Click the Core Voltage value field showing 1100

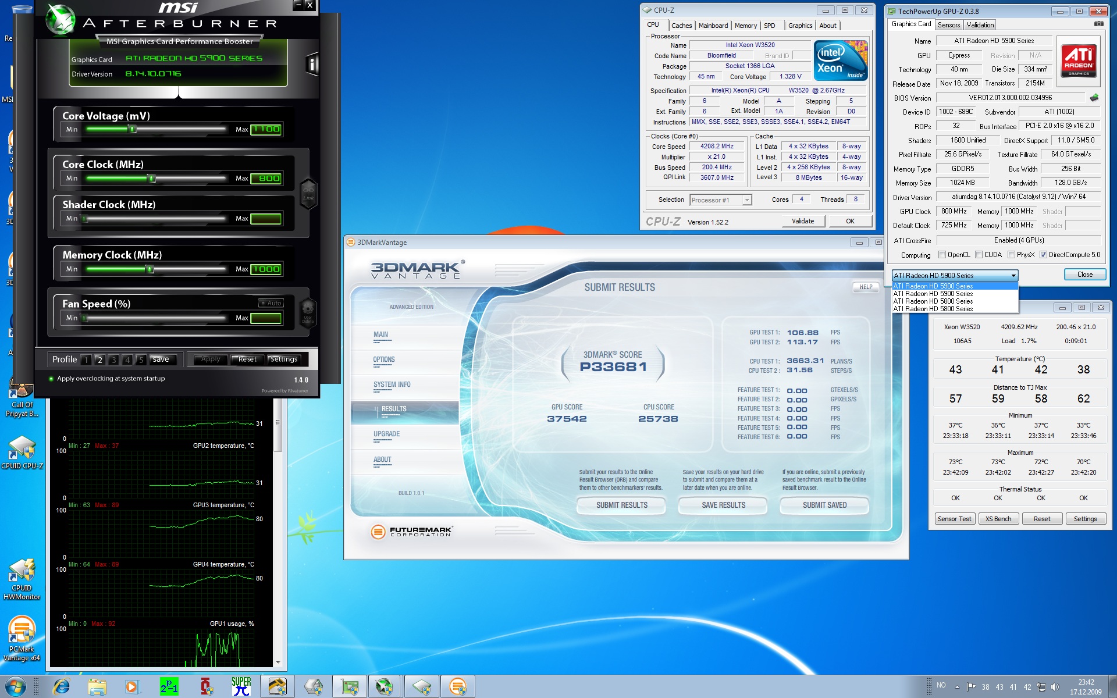266,129
